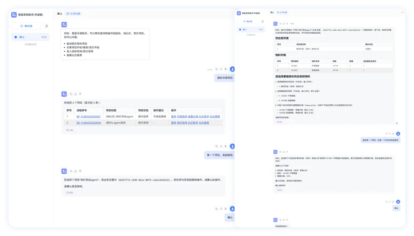The width and height of the screenshot is (414, 236).
Task: Click 比价助手 in the BD_PUB2026020004 row
Action: [193, 123]
